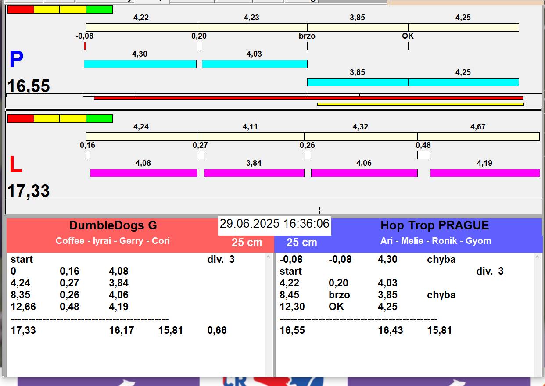The height and width of the screenshot is (386, 545).
Task: Click 'chyba' in the top -0,08 row
Action: 441,259
